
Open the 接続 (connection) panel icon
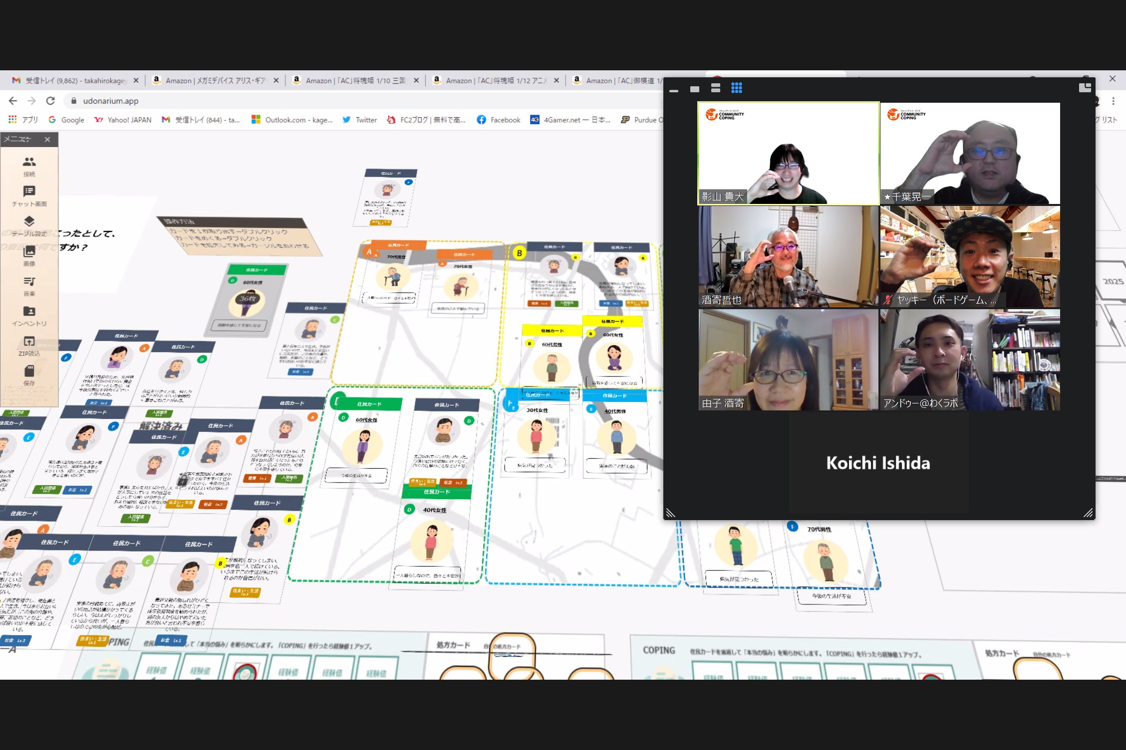[x=29, y=163]
